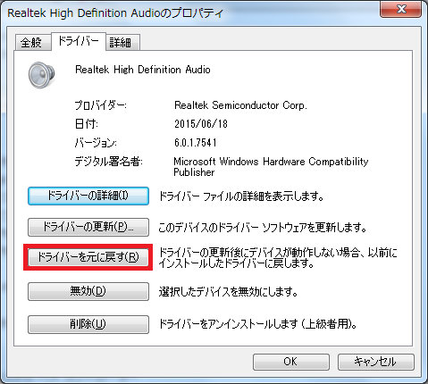Click the version value 6.0.1.7541
This screenshot has height=384, width=428.
point(196,143)
